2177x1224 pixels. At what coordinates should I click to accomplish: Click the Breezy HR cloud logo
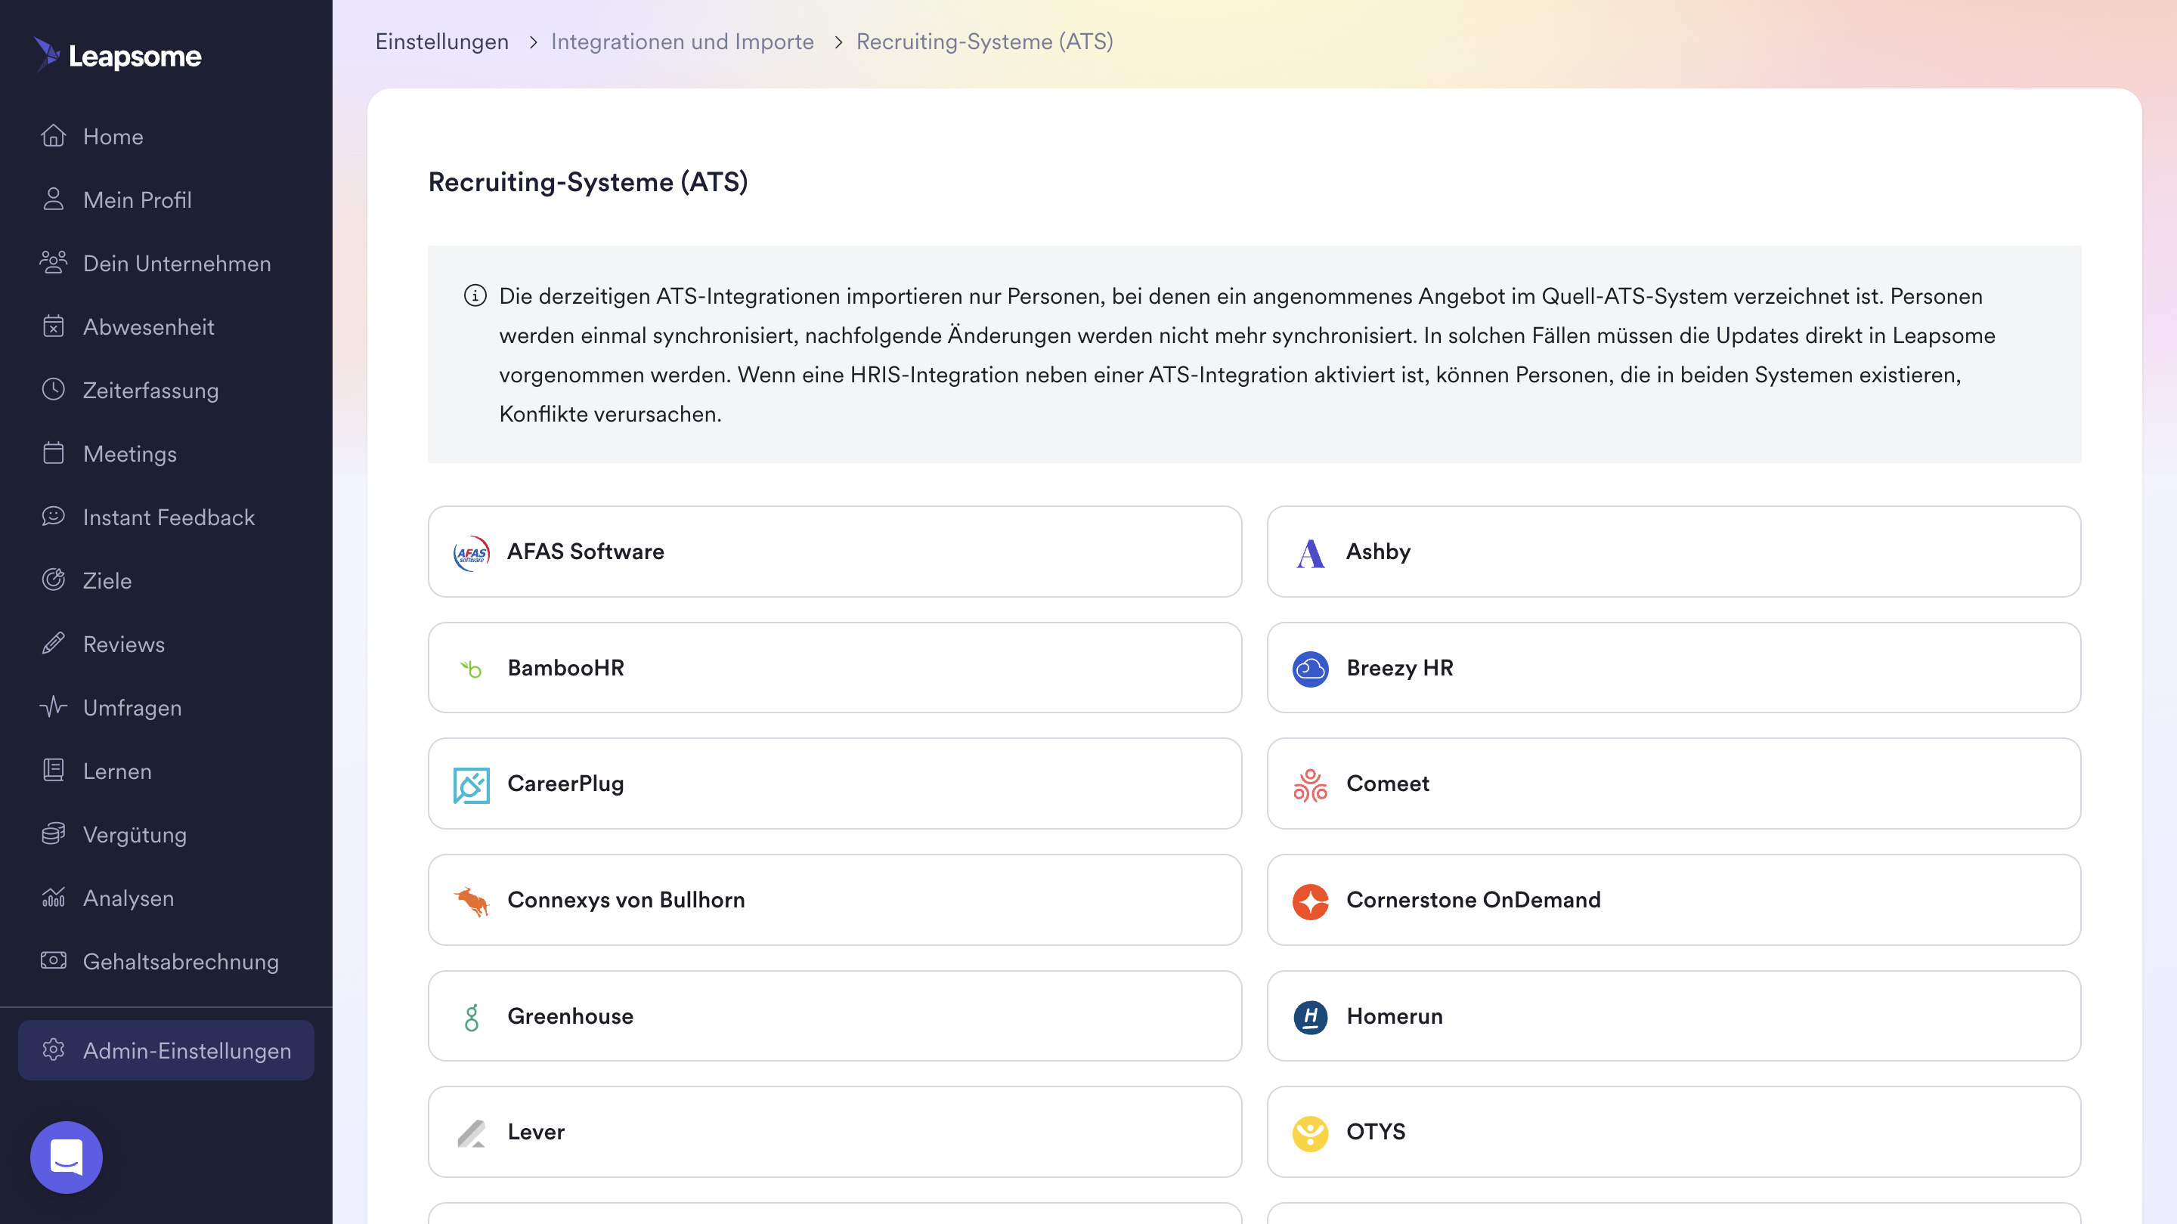click(x=1310, y=668)
